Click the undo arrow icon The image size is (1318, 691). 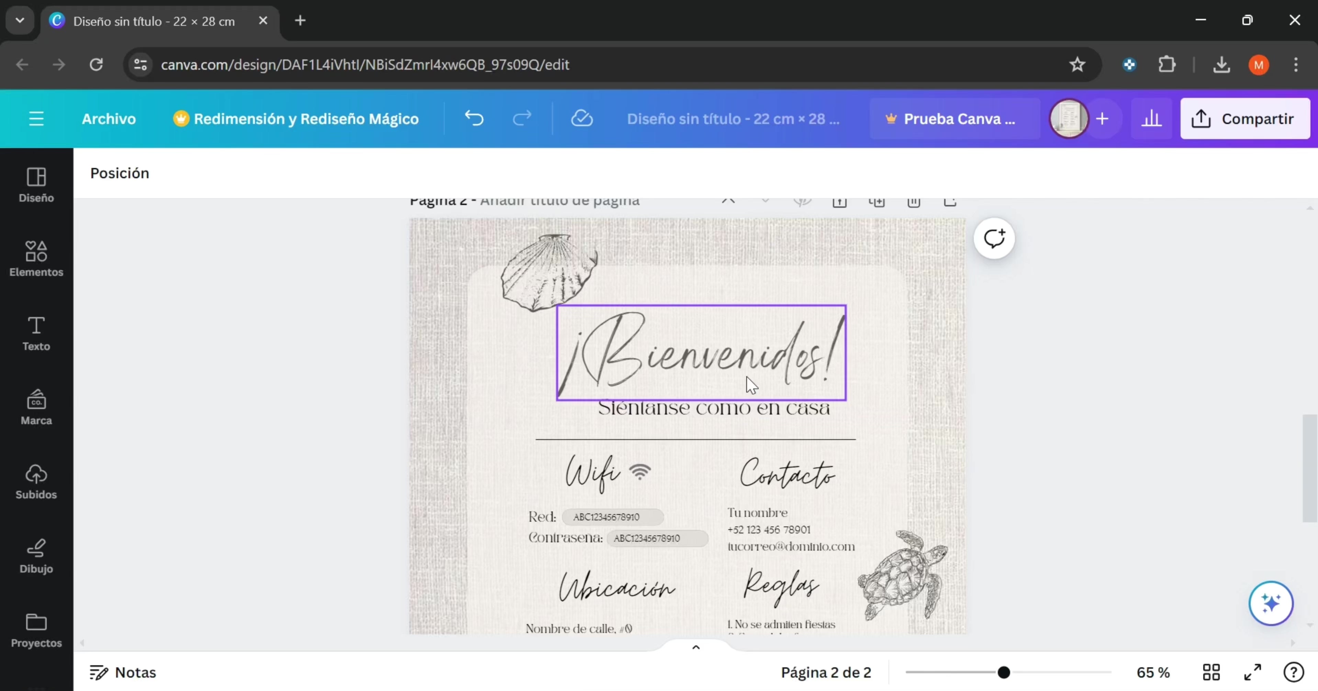click(474, 119)
